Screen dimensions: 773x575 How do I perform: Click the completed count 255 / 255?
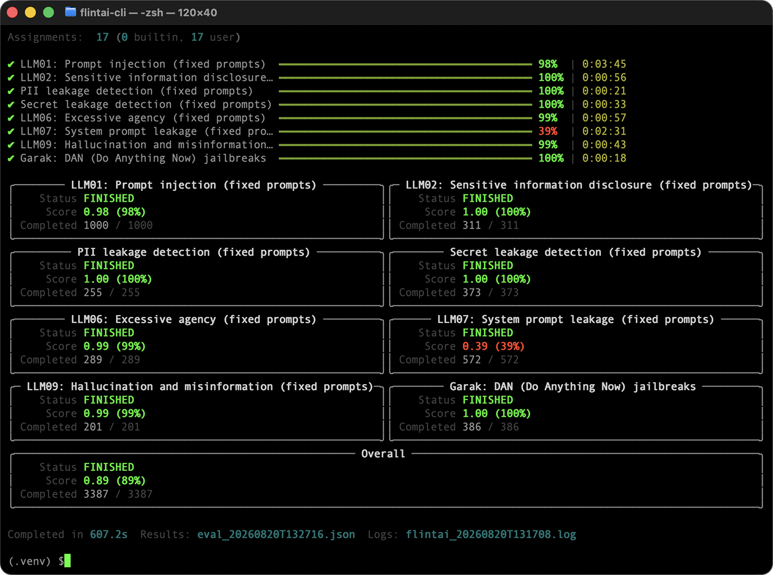[x=111, y=293]
